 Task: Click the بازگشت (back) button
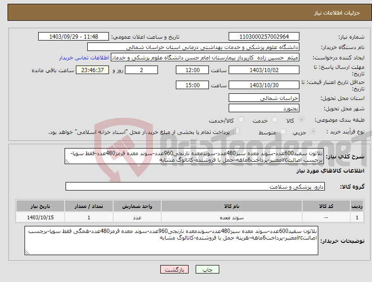[174, 269]
